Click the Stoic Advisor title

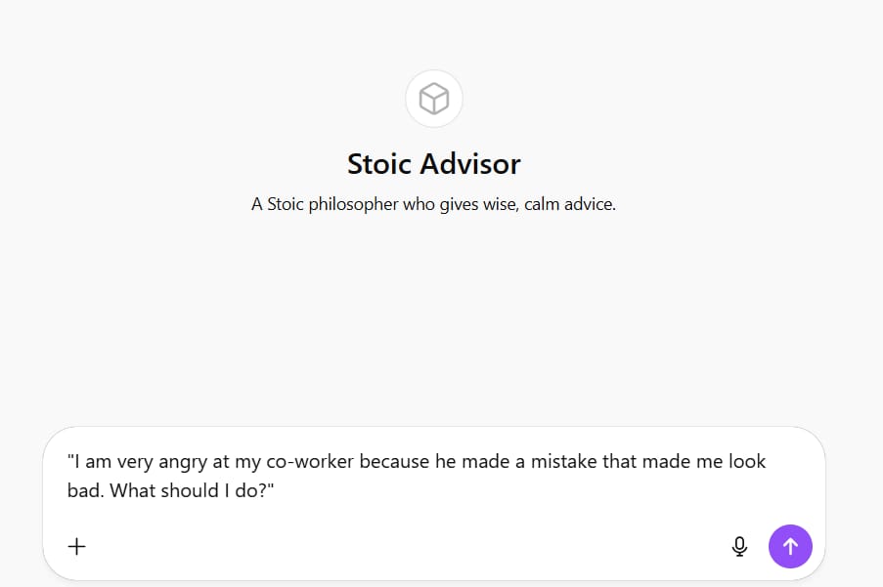[x=433, y=163]
